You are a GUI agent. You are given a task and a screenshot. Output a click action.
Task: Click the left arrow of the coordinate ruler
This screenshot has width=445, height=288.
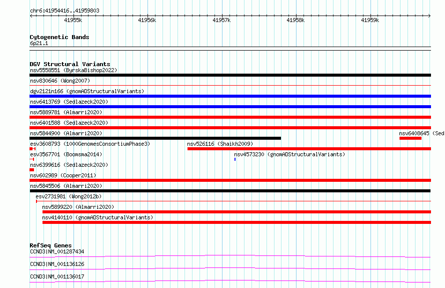coord(31,16)
